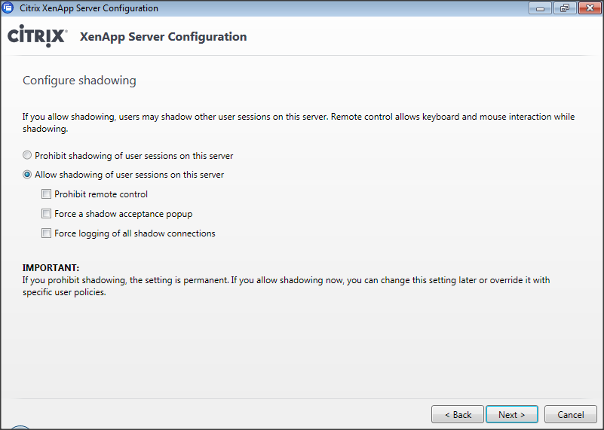Image resolution: width=604 pixels, height=430 pixels.
Task: Go to the previous page with Back
Action: click(458, 414)
